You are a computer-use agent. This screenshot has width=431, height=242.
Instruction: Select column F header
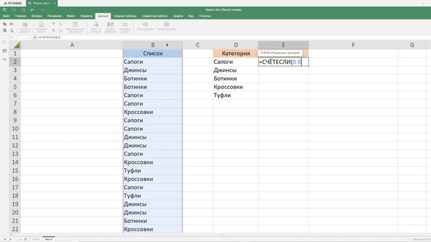point(353,45)
